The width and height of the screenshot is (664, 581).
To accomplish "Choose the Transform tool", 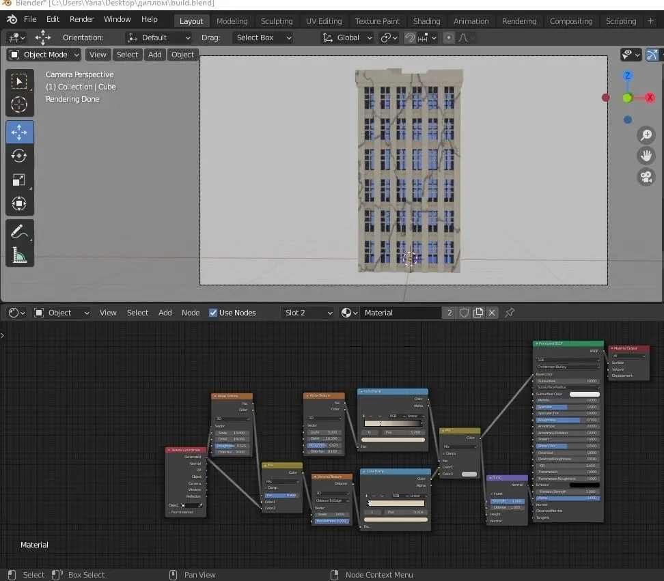I will (19, 204).
